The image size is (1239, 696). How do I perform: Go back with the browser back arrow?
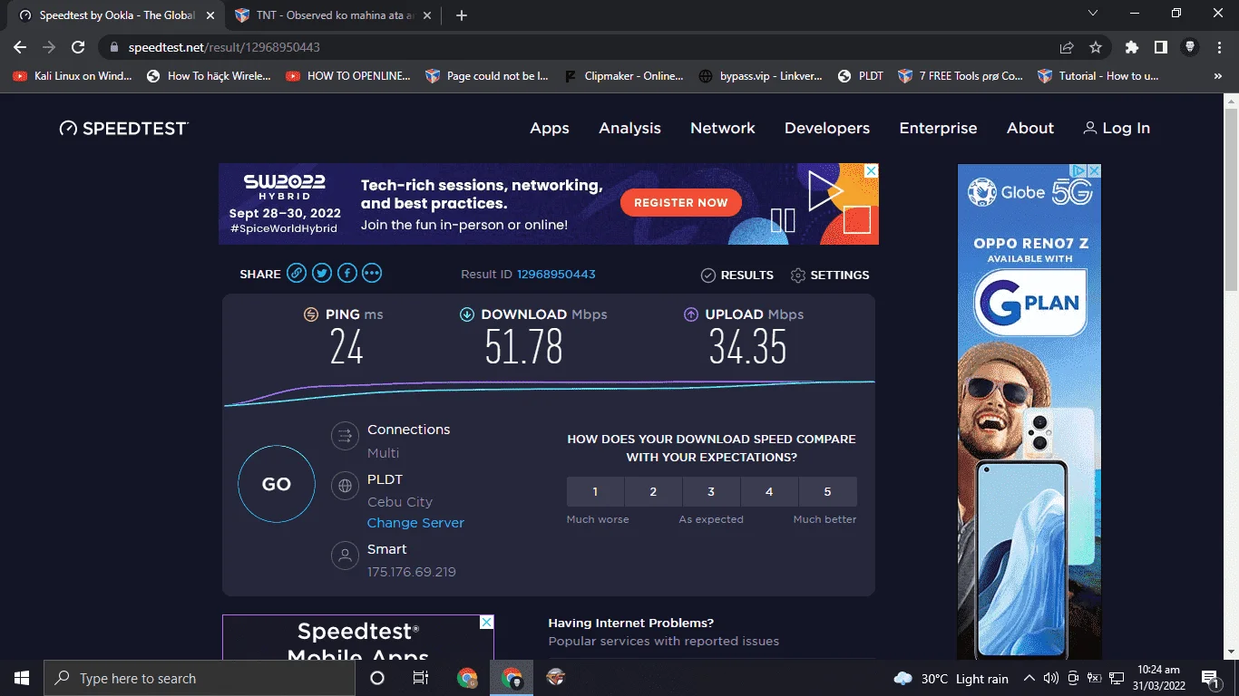click(x=20, y=47)
